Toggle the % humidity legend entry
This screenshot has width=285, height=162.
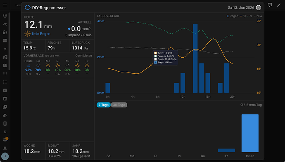(x=250, y=16)
